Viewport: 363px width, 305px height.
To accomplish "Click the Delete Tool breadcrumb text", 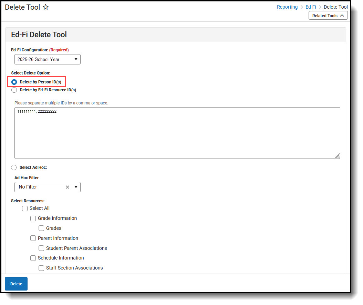I will [336, 7].
